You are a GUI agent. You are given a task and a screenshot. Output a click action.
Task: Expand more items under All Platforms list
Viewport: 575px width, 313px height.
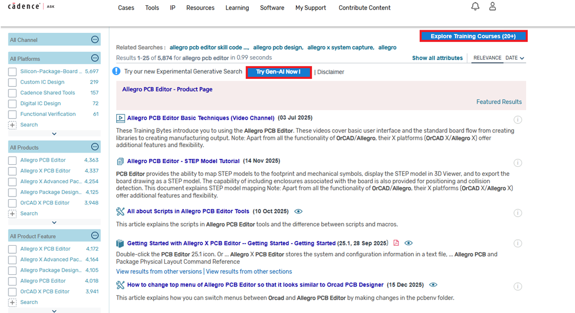click(x=54, y=134)
